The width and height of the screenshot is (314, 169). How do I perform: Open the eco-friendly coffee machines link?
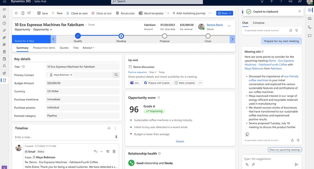coord(274,78)
